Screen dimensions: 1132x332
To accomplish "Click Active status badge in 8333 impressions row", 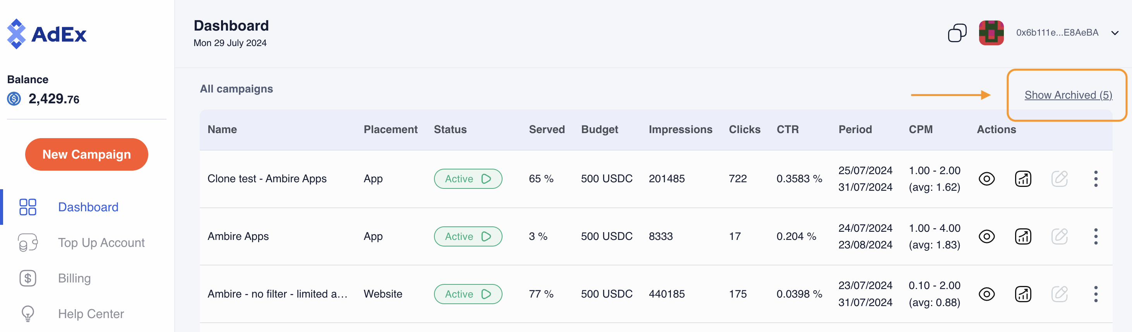I will (x=468, y=236).
